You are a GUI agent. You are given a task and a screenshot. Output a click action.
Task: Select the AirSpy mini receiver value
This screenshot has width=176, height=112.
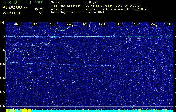click(117, 9)
